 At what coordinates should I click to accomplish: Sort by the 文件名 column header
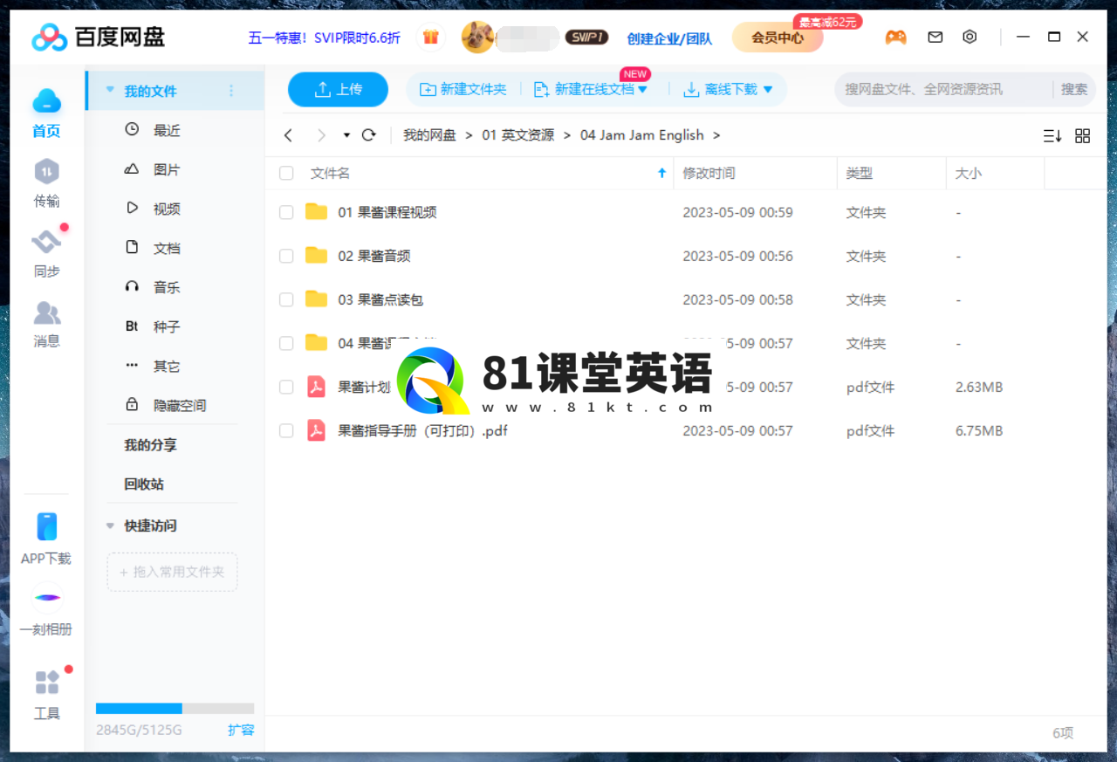(330, 174)
